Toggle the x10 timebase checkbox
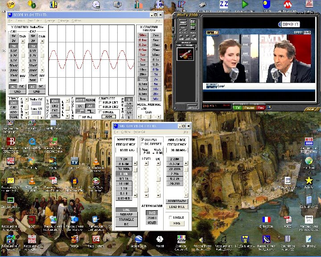The height and width of the screenshot is (257, 321). coord(139,108)
